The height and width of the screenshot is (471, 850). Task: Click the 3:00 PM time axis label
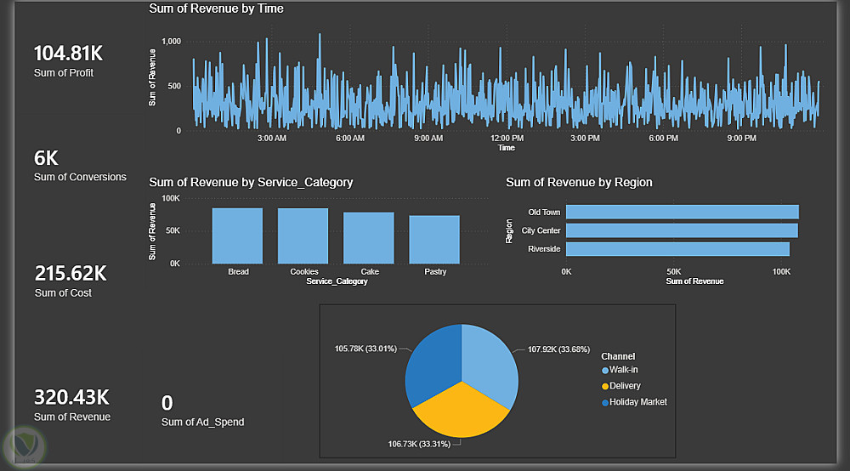click(x=585, y=139)
